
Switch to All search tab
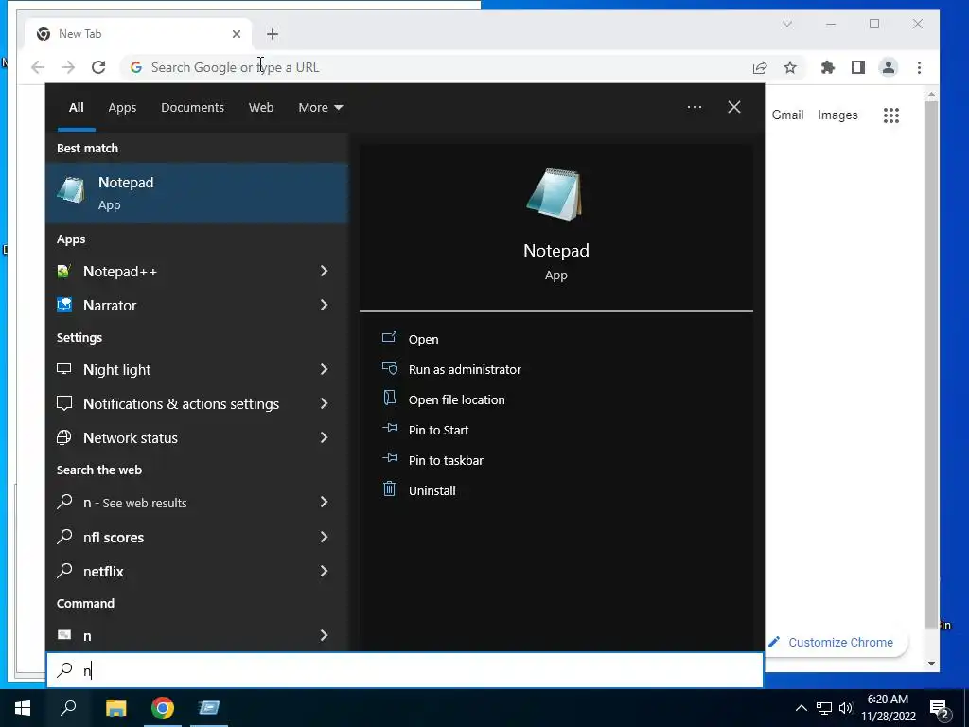click(76, 108)
